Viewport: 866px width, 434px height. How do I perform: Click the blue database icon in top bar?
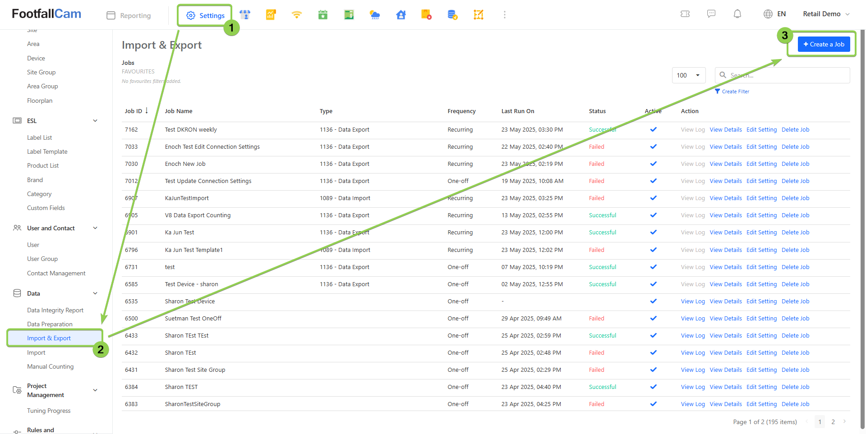452,15
